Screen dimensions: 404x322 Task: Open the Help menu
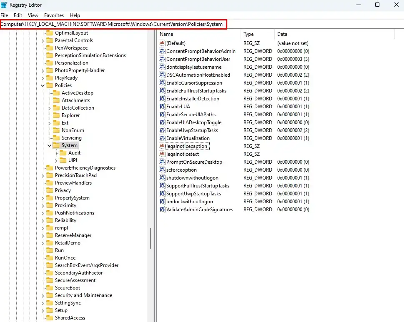(75, 15)
